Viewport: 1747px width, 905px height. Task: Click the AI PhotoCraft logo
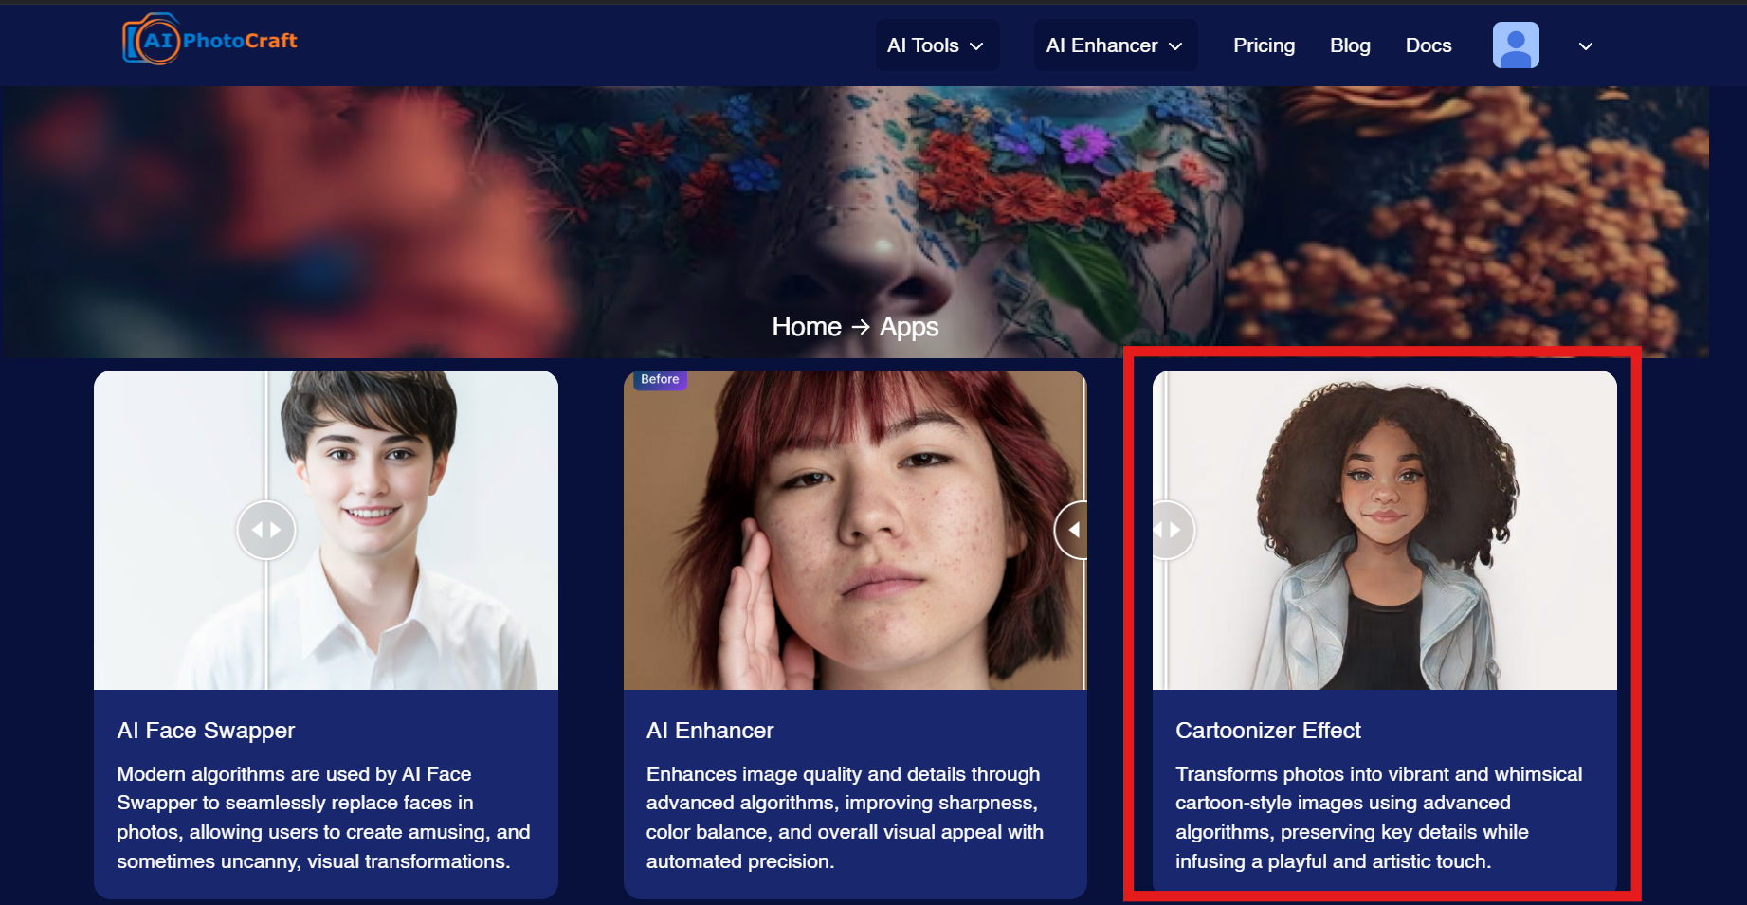tap(209, 40)
